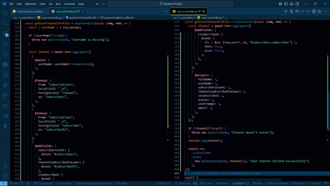Click "export {" on line 410

pyautogui.click(x=191, y=178)
